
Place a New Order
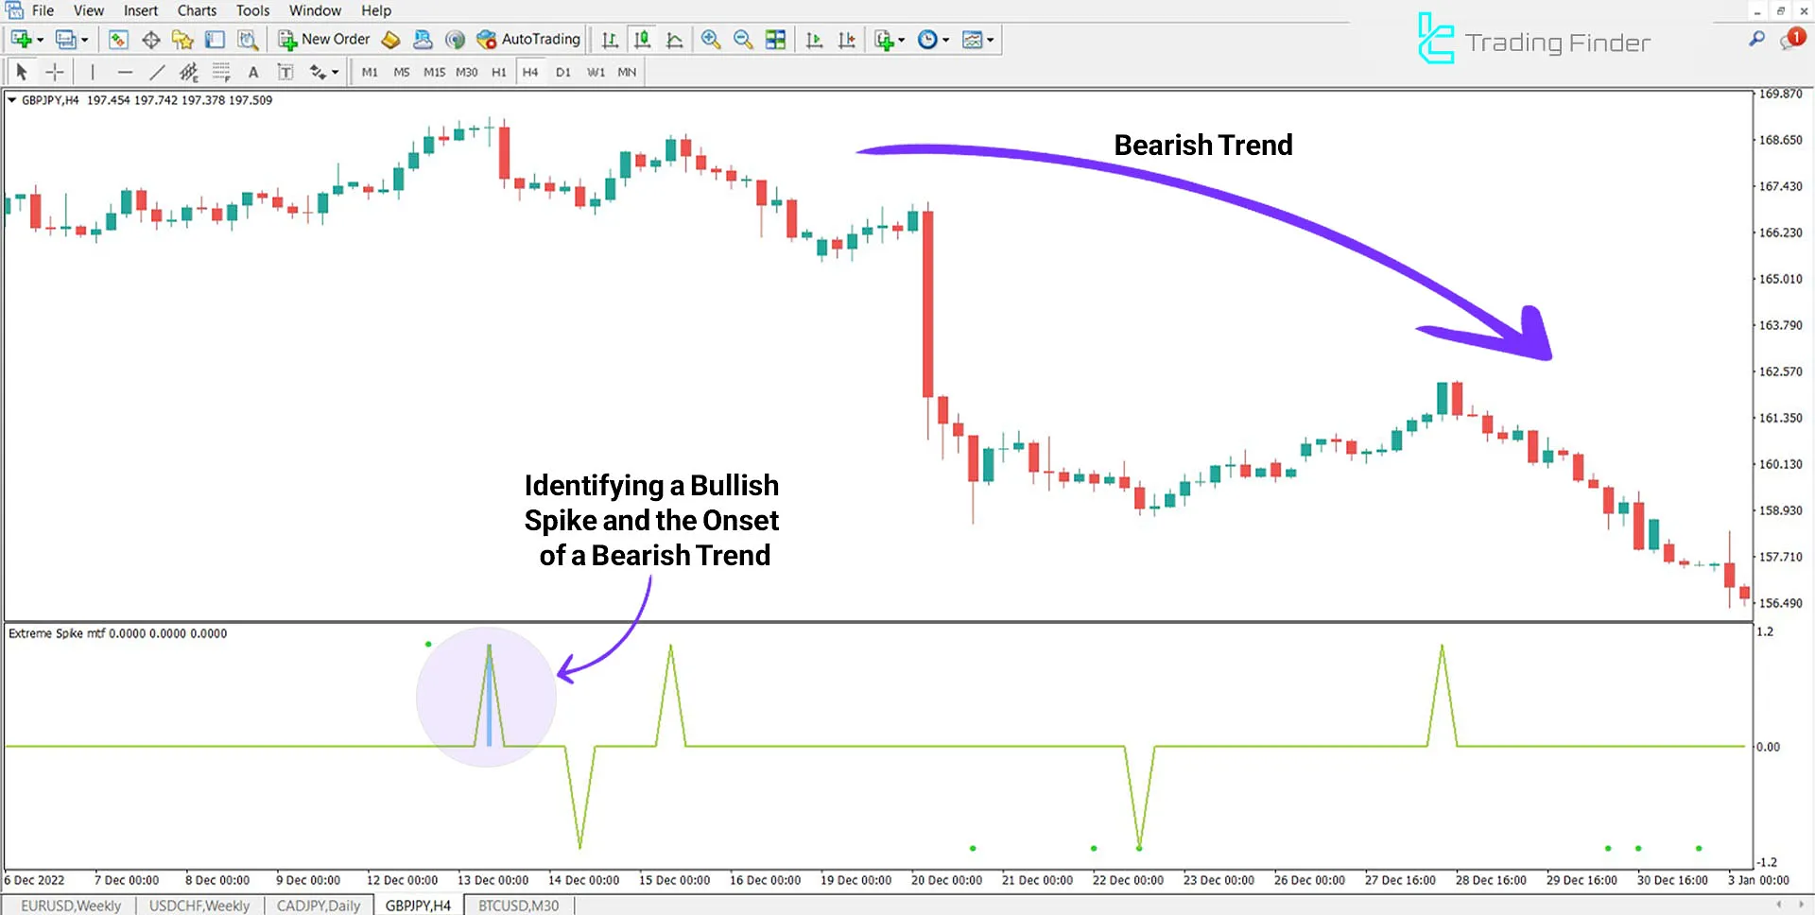pyautogui.click(x=323, y=39)
